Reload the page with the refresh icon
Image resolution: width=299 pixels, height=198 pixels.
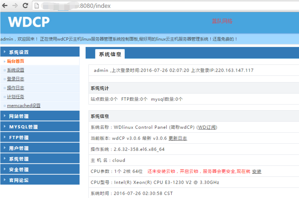tap(25, 5)
